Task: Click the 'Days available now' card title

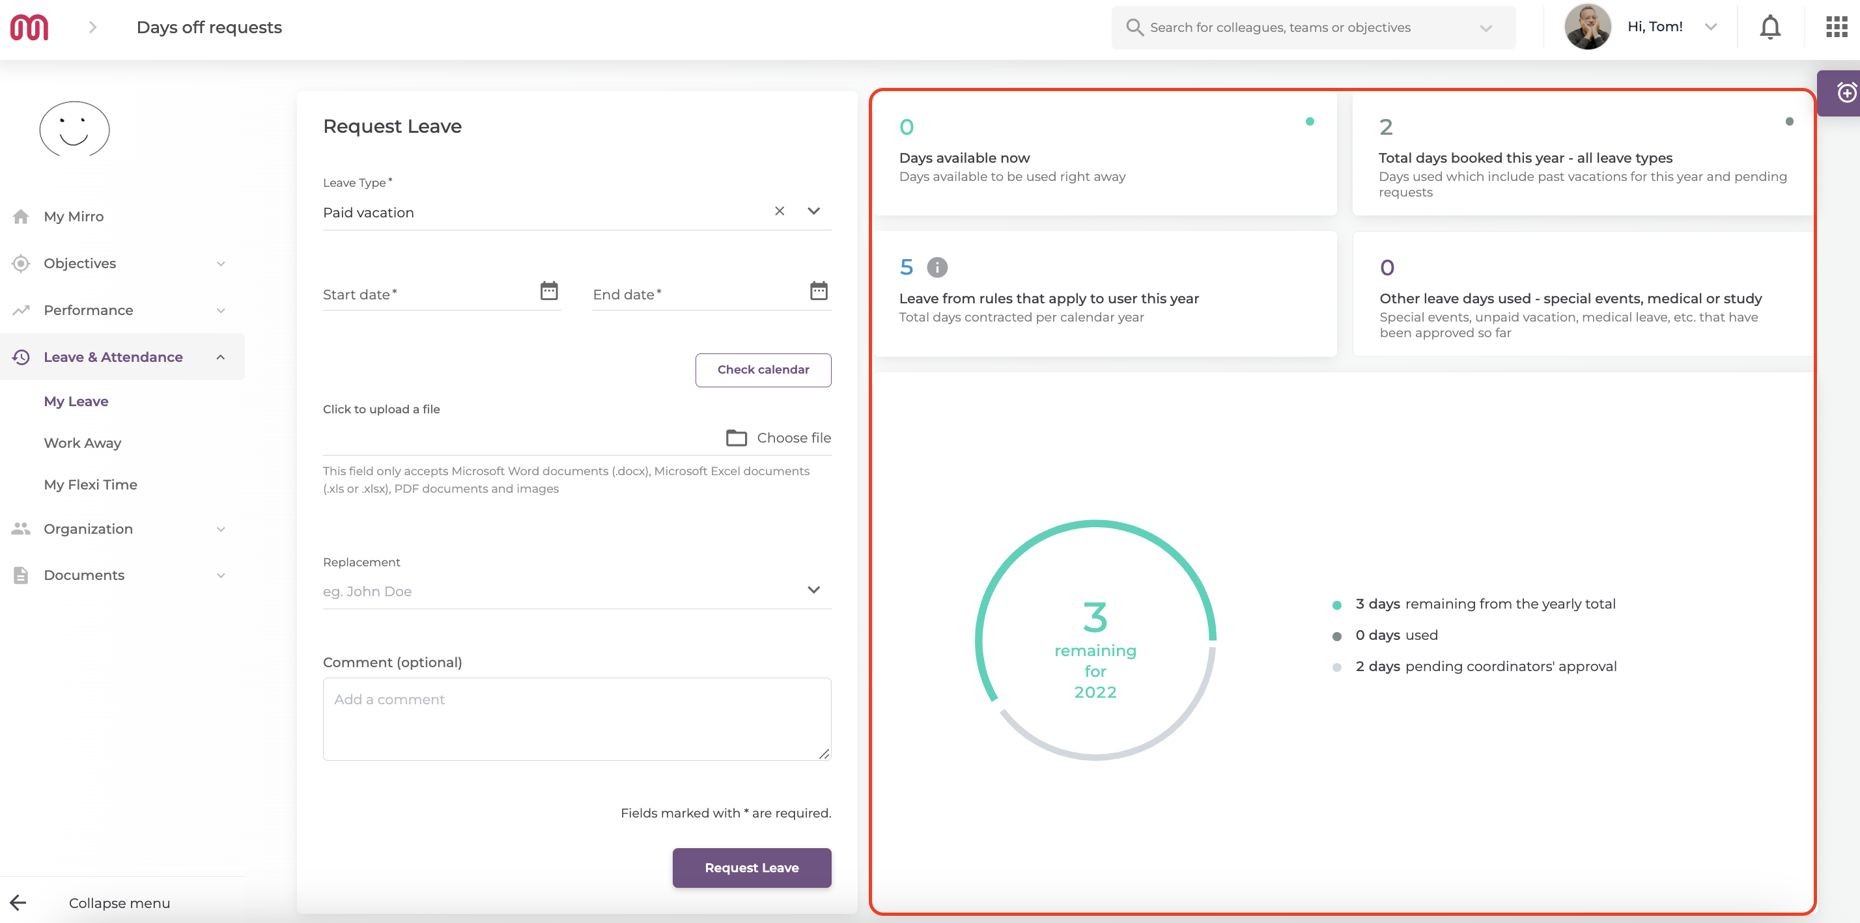Action: pos(965,158)
